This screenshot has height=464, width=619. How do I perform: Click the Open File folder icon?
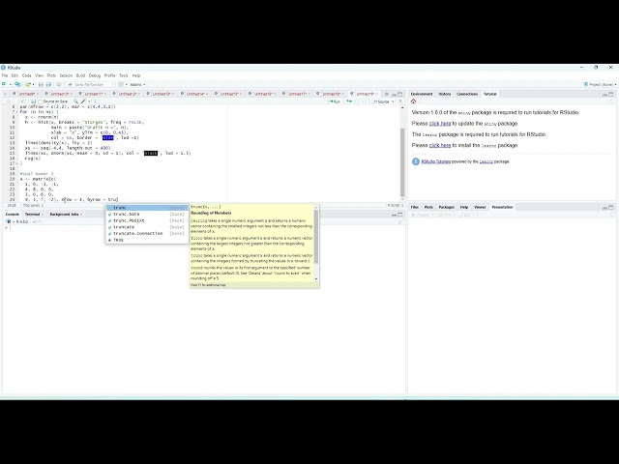[28, 84]
